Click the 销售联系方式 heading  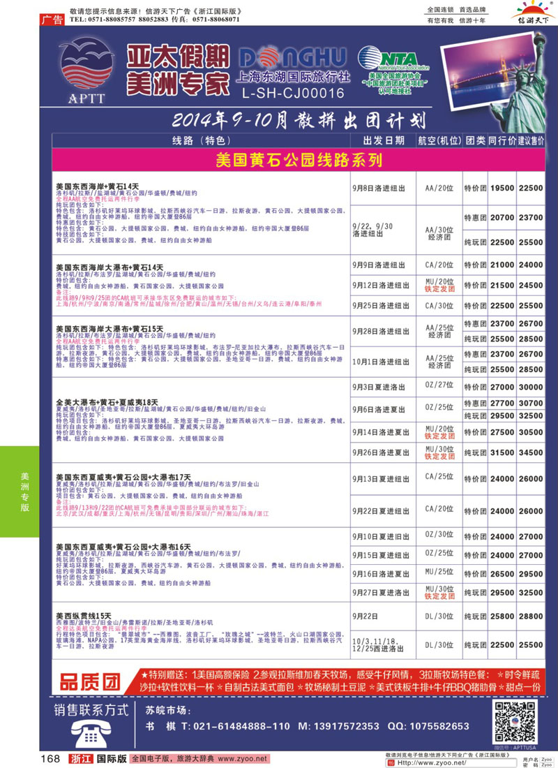(91, 710)
